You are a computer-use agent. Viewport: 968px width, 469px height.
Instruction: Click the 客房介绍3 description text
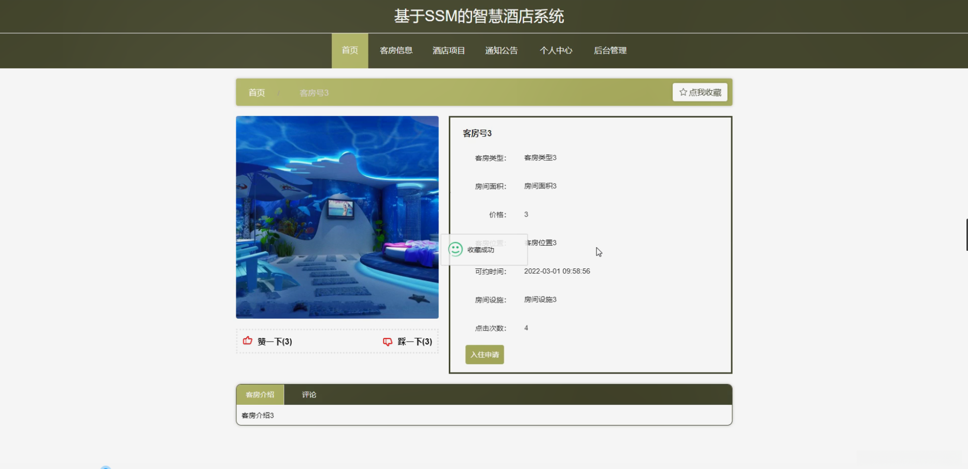click(258, 416)
